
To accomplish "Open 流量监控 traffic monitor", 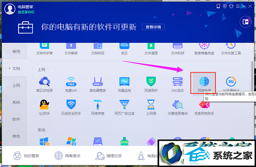I will [125, 85].
